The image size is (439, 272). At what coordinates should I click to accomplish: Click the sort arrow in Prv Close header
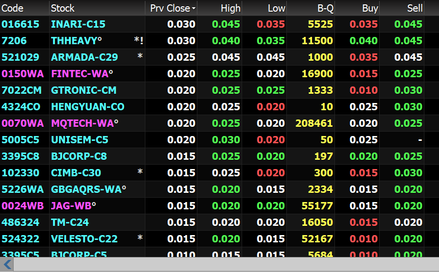(194, 9)
